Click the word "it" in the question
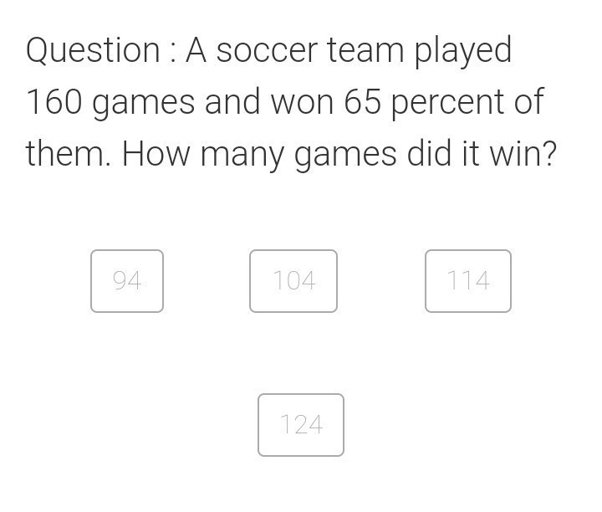Screen dimensions: 602x512 (x=468, y=155)
